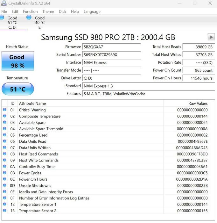
Task: Click the status icon for Controller Busy Time
Action: pyautogui.click(x=4, y=166)
